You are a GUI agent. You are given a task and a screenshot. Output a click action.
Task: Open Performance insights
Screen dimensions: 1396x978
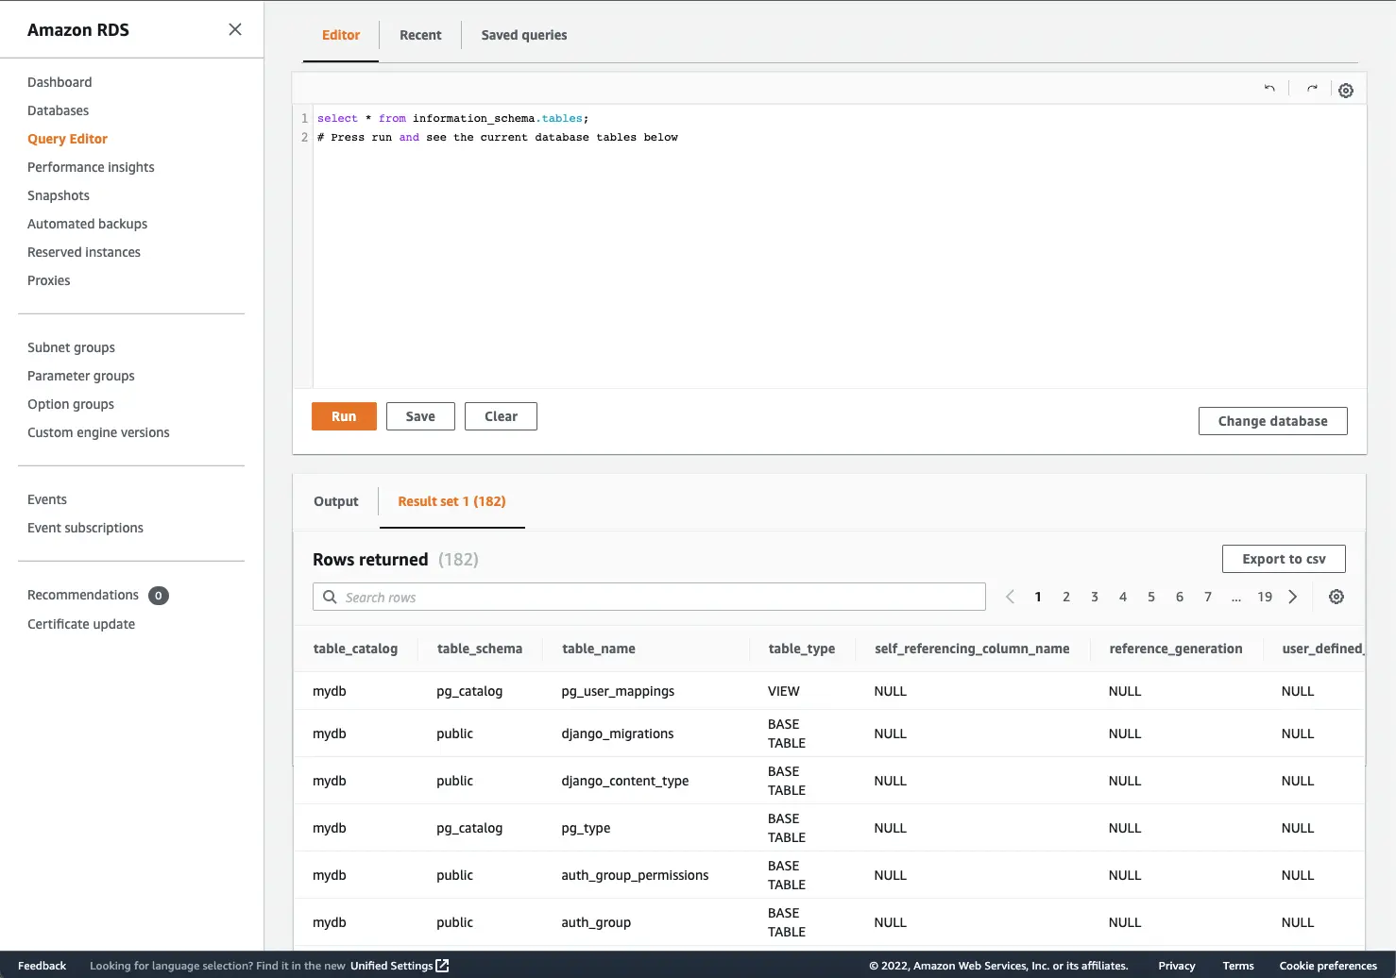coord(91,167)
